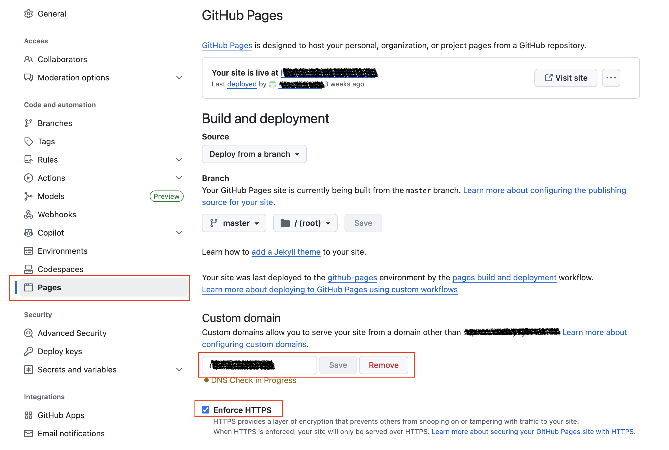Screen dimensions: 669x450
Task: Click the Visit site button
Action: [565, 78]
